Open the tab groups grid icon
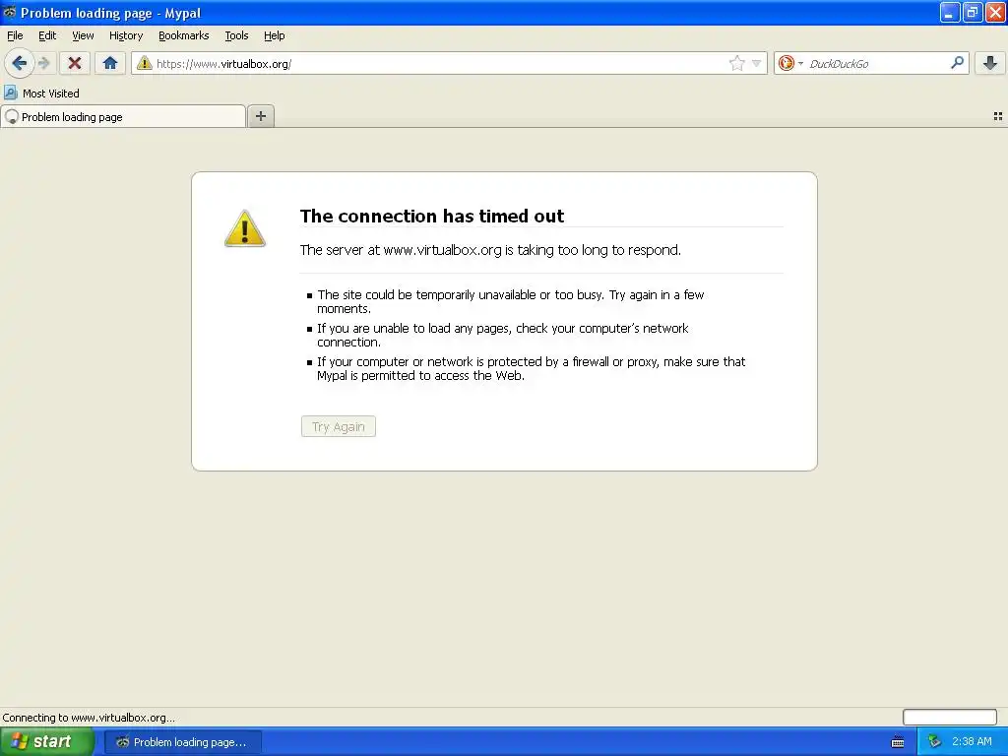1008x756 pixels. coord(998,116)
